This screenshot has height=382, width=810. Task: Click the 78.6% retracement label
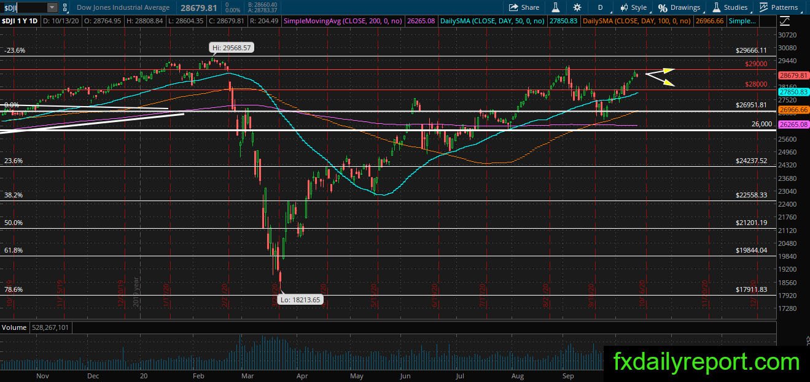point(14,289)
